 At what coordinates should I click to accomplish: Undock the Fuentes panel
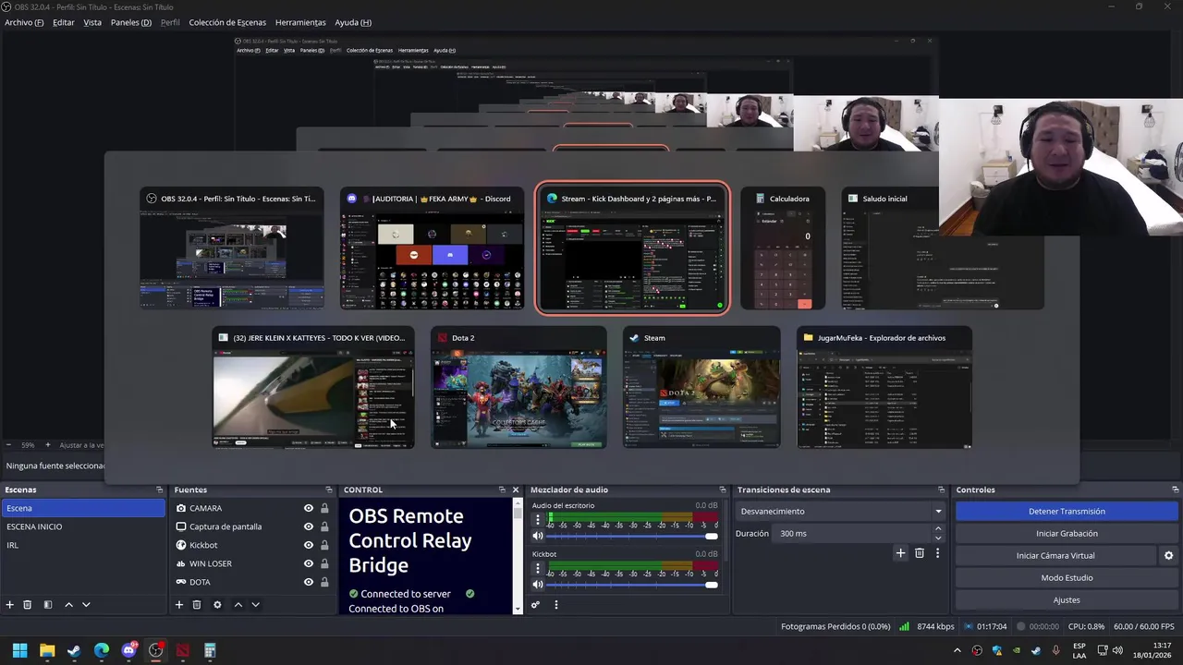point(328,490)
